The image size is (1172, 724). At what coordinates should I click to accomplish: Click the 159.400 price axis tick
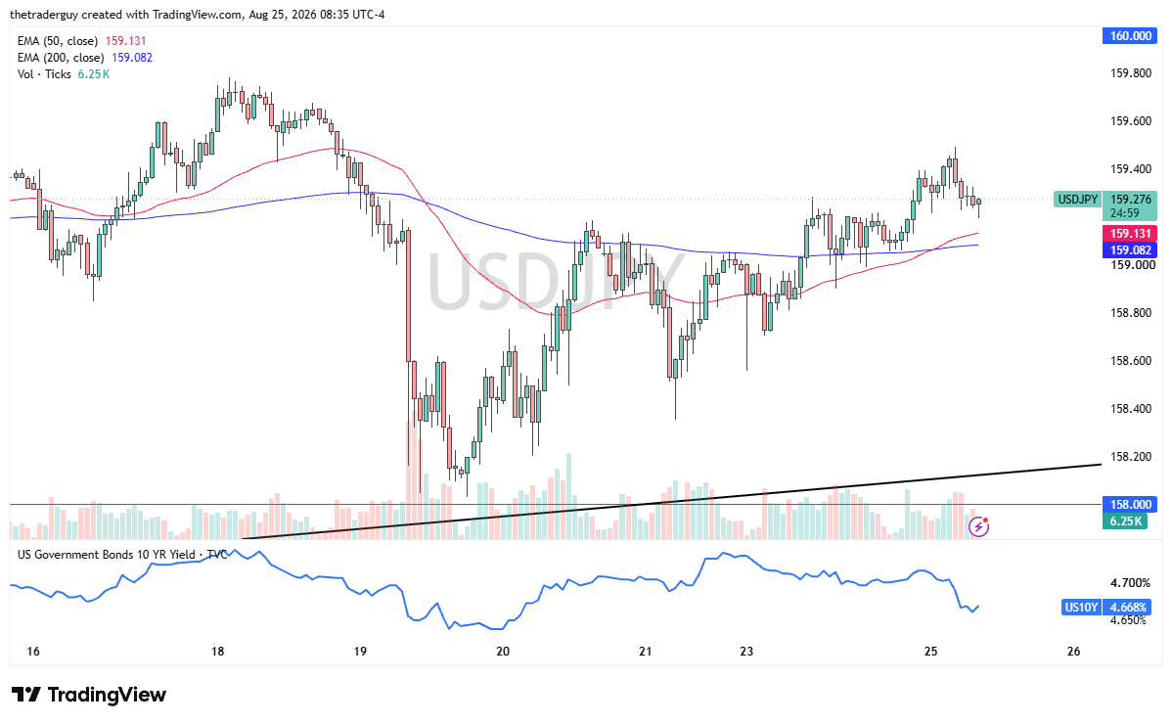[1130, 169]
